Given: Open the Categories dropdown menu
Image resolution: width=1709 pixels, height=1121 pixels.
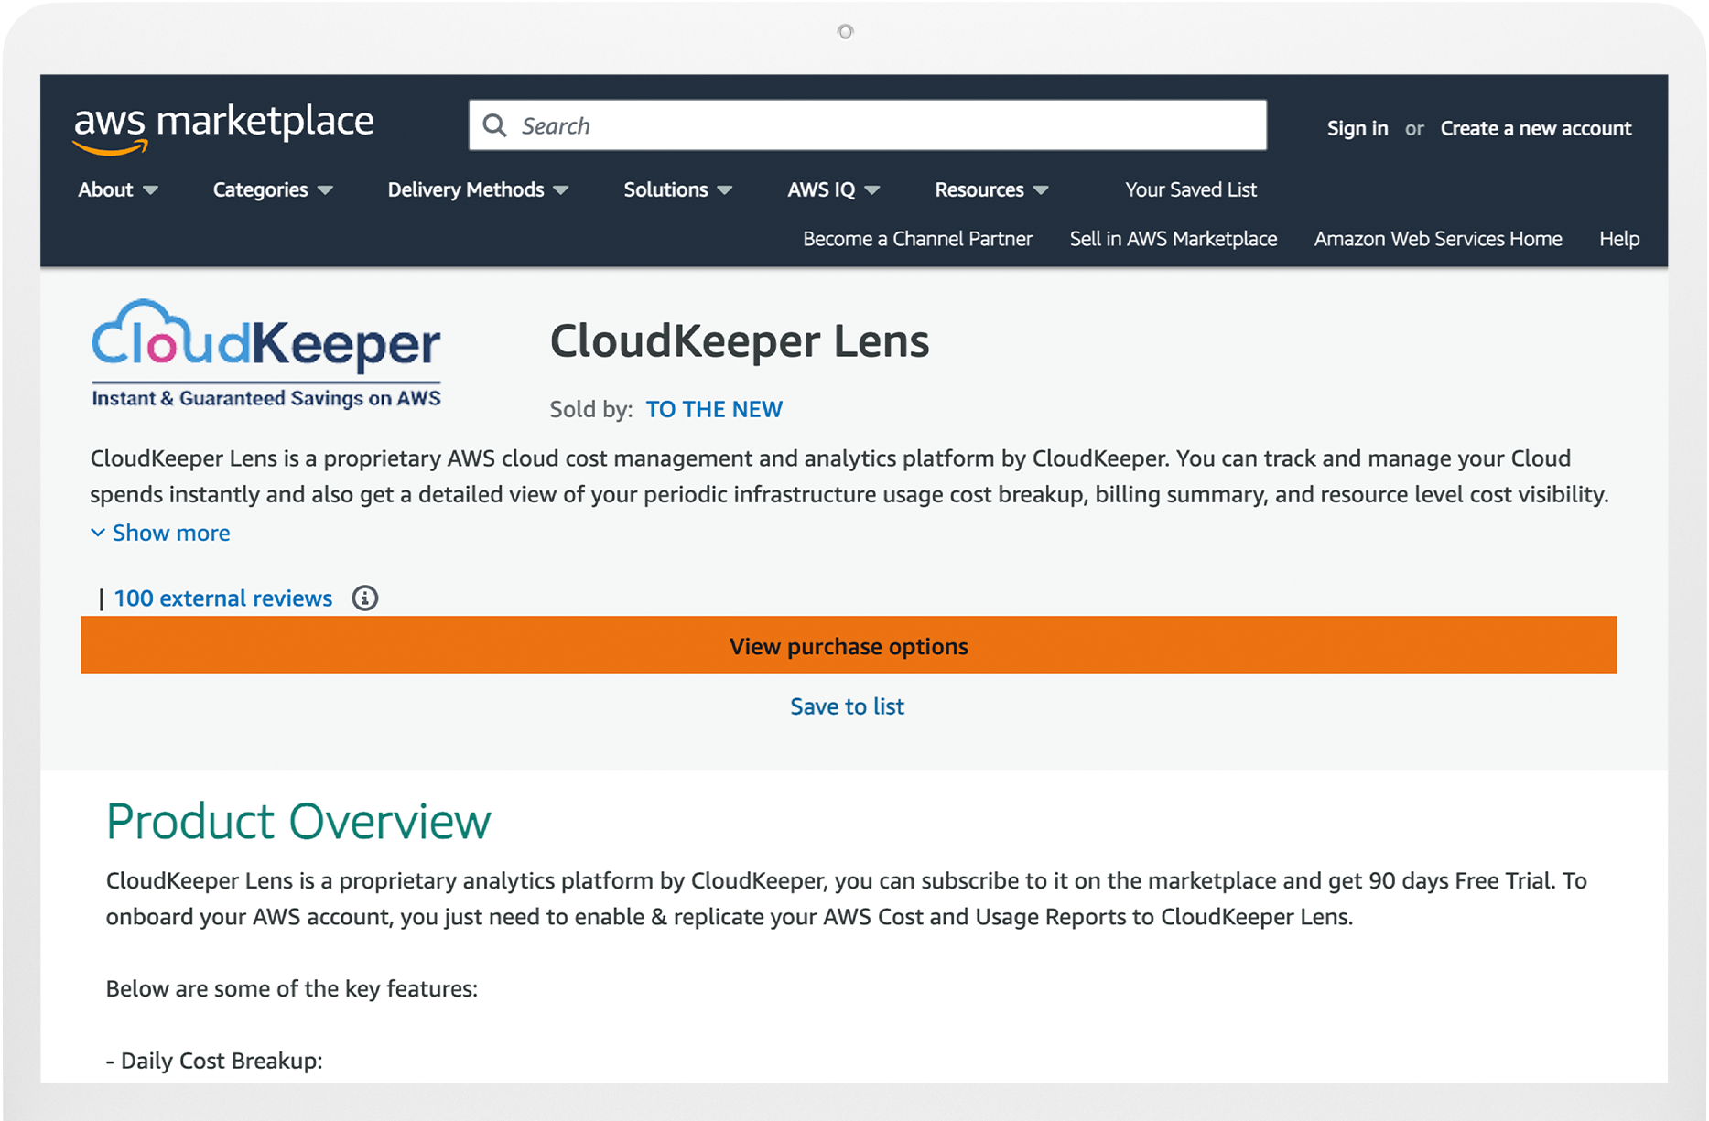Looking at the screenshot, I should (273, 189).
